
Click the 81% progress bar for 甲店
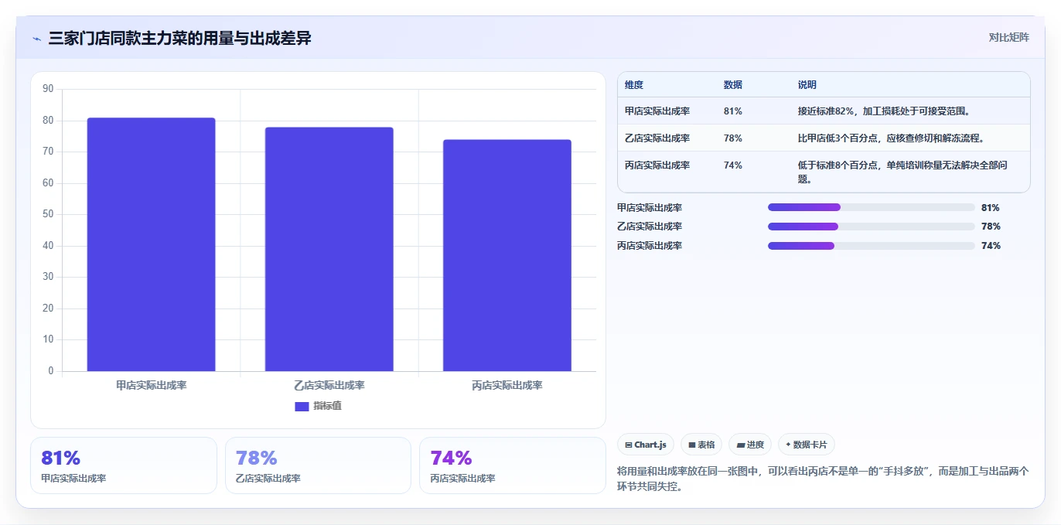[872, 207]
